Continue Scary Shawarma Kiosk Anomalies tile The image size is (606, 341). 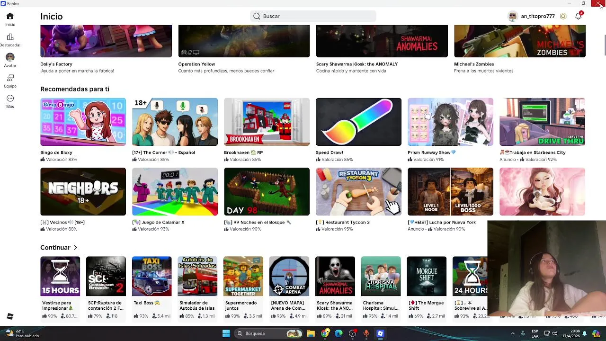(335, 276)
